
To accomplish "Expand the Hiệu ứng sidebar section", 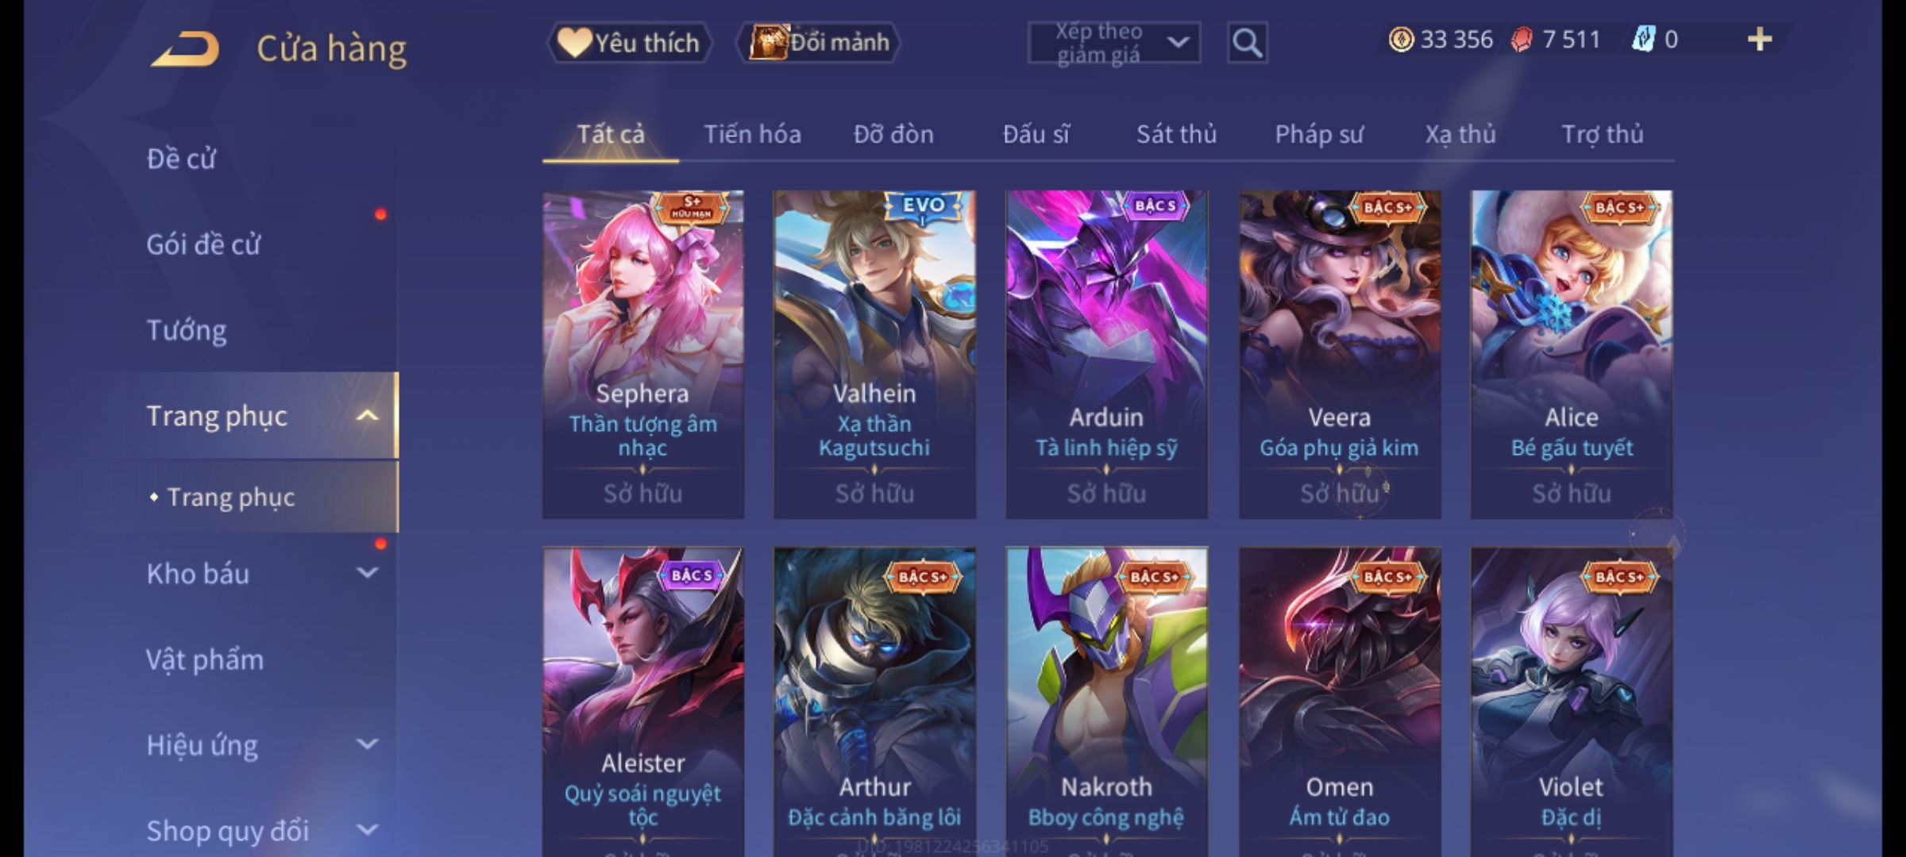I will (x=367, y=744).
